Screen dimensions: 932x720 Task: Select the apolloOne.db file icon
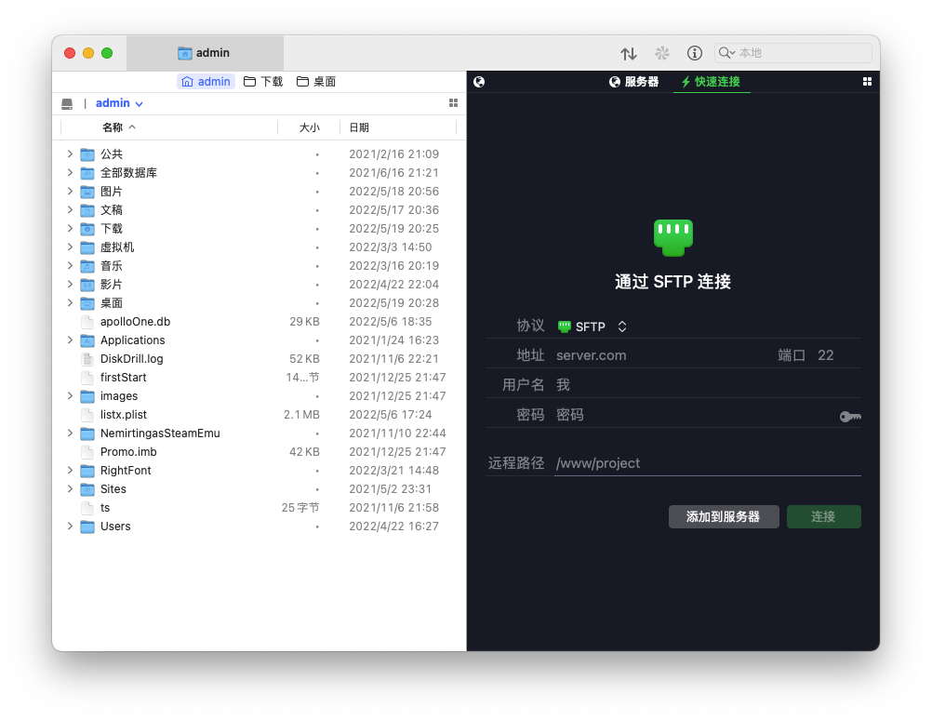coord(87,322)
